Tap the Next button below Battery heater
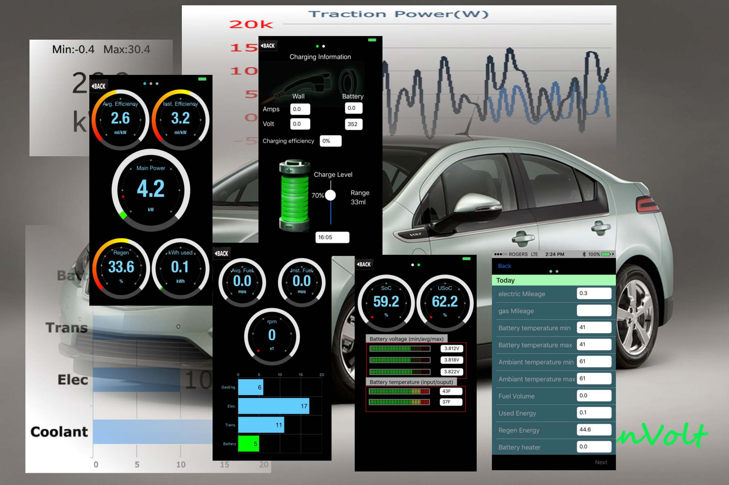 point(601,462)
